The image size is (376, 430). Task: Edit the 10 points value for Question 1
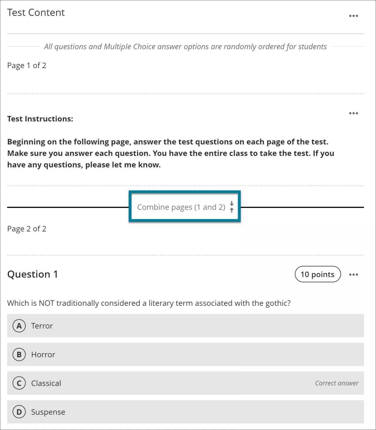pyautogui.click(x=318, y=274)
